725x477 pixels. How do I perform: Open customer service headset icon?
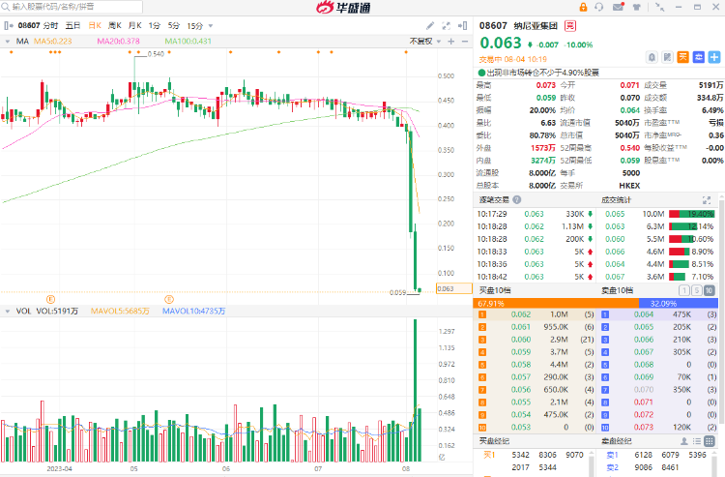click(599, 7)
